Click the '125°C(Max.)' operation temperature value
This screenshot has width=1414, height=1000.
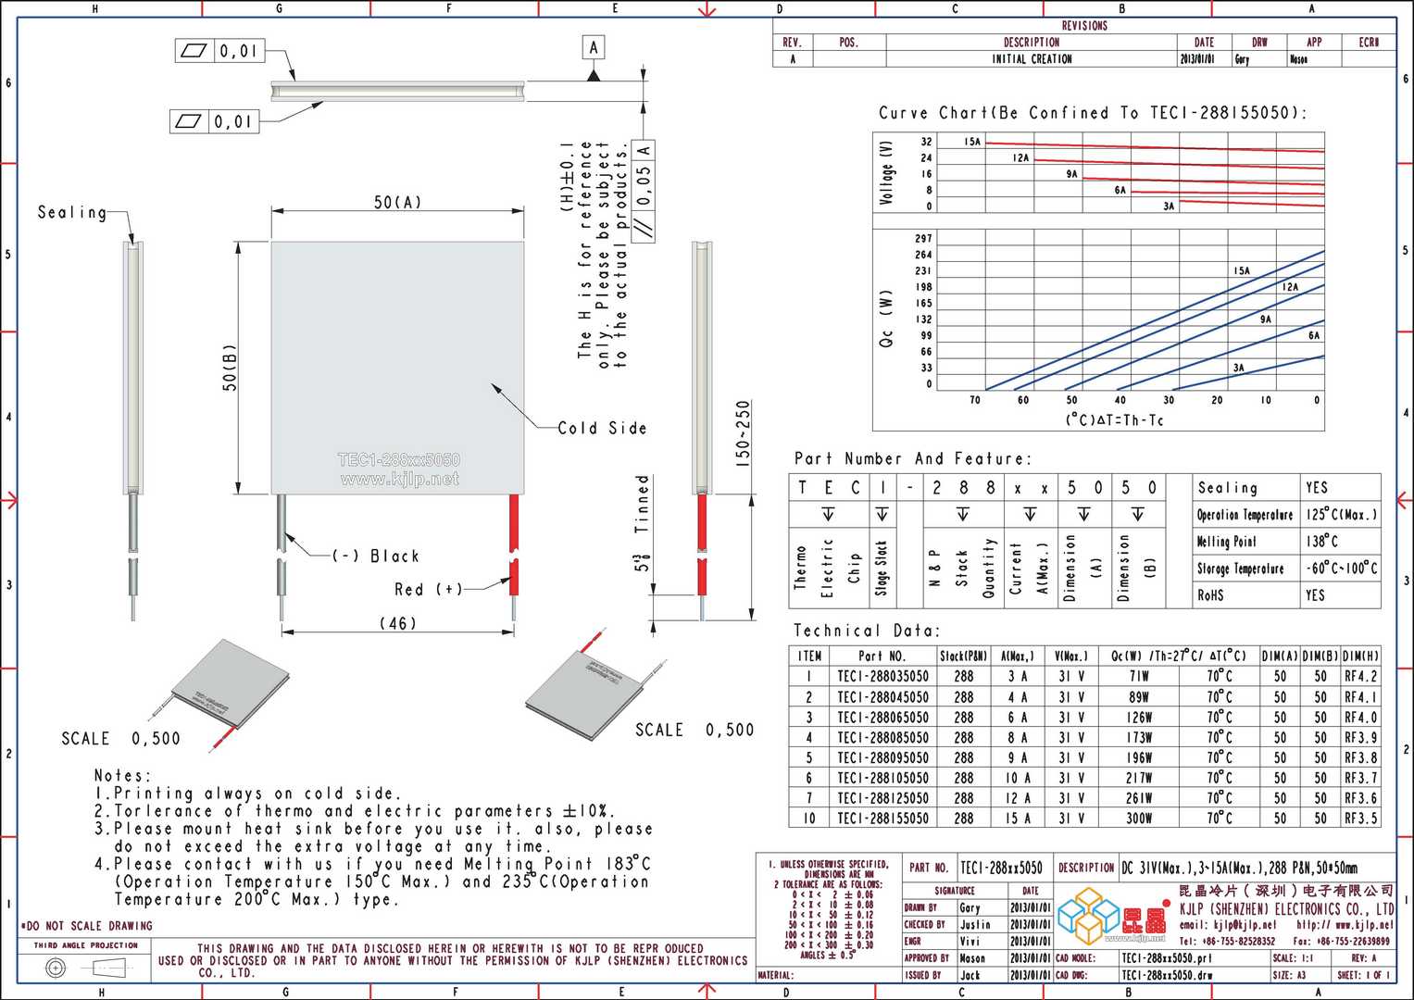click(x=1341, y=514)
